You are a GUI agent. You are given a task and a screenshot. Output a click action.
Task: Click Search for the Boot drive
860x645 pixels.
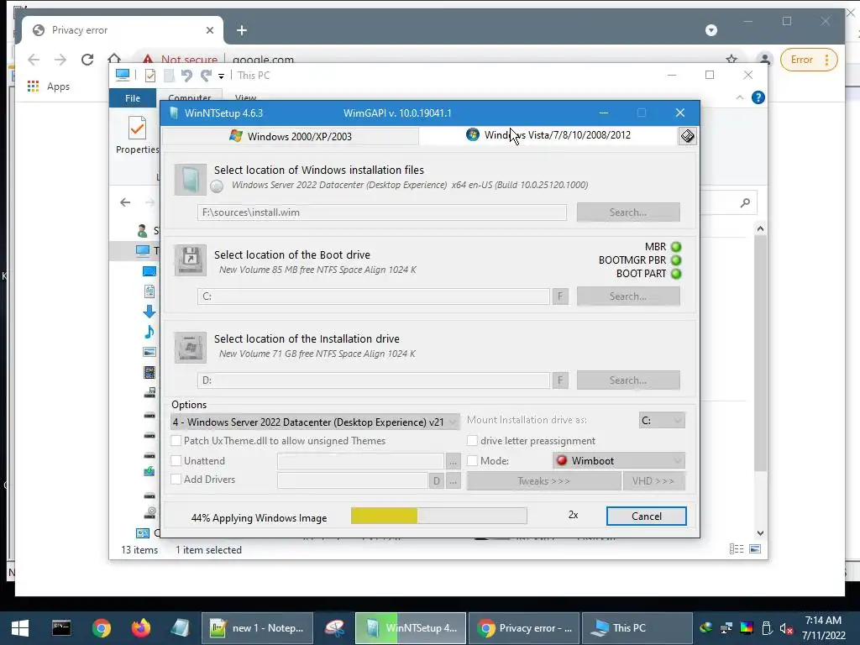pos(628,296)
